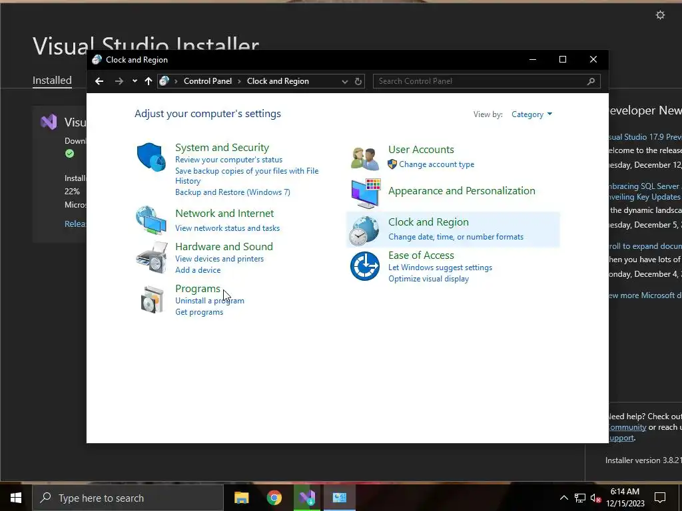Image resolution: width=682 pixels, height=511 pixels.
Task: Click the network tray icon
Action: pos(580,498)
